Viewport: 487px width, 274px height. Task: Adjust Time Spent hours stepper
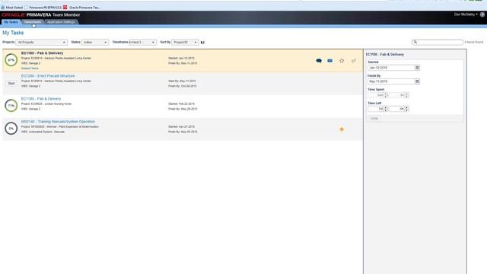406,95
